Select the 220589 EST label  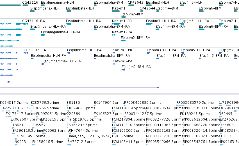74,114
